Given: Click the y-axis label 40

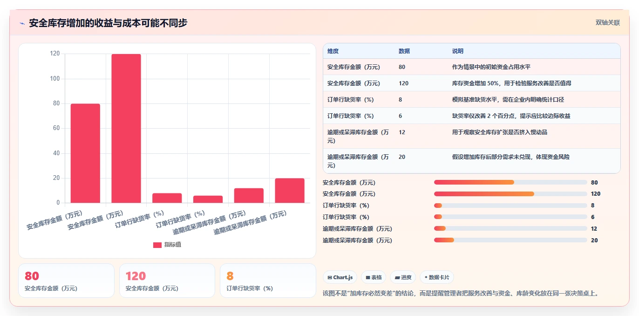Looking at the screenshot, I should pyautogui.click(x=56, y=153).
